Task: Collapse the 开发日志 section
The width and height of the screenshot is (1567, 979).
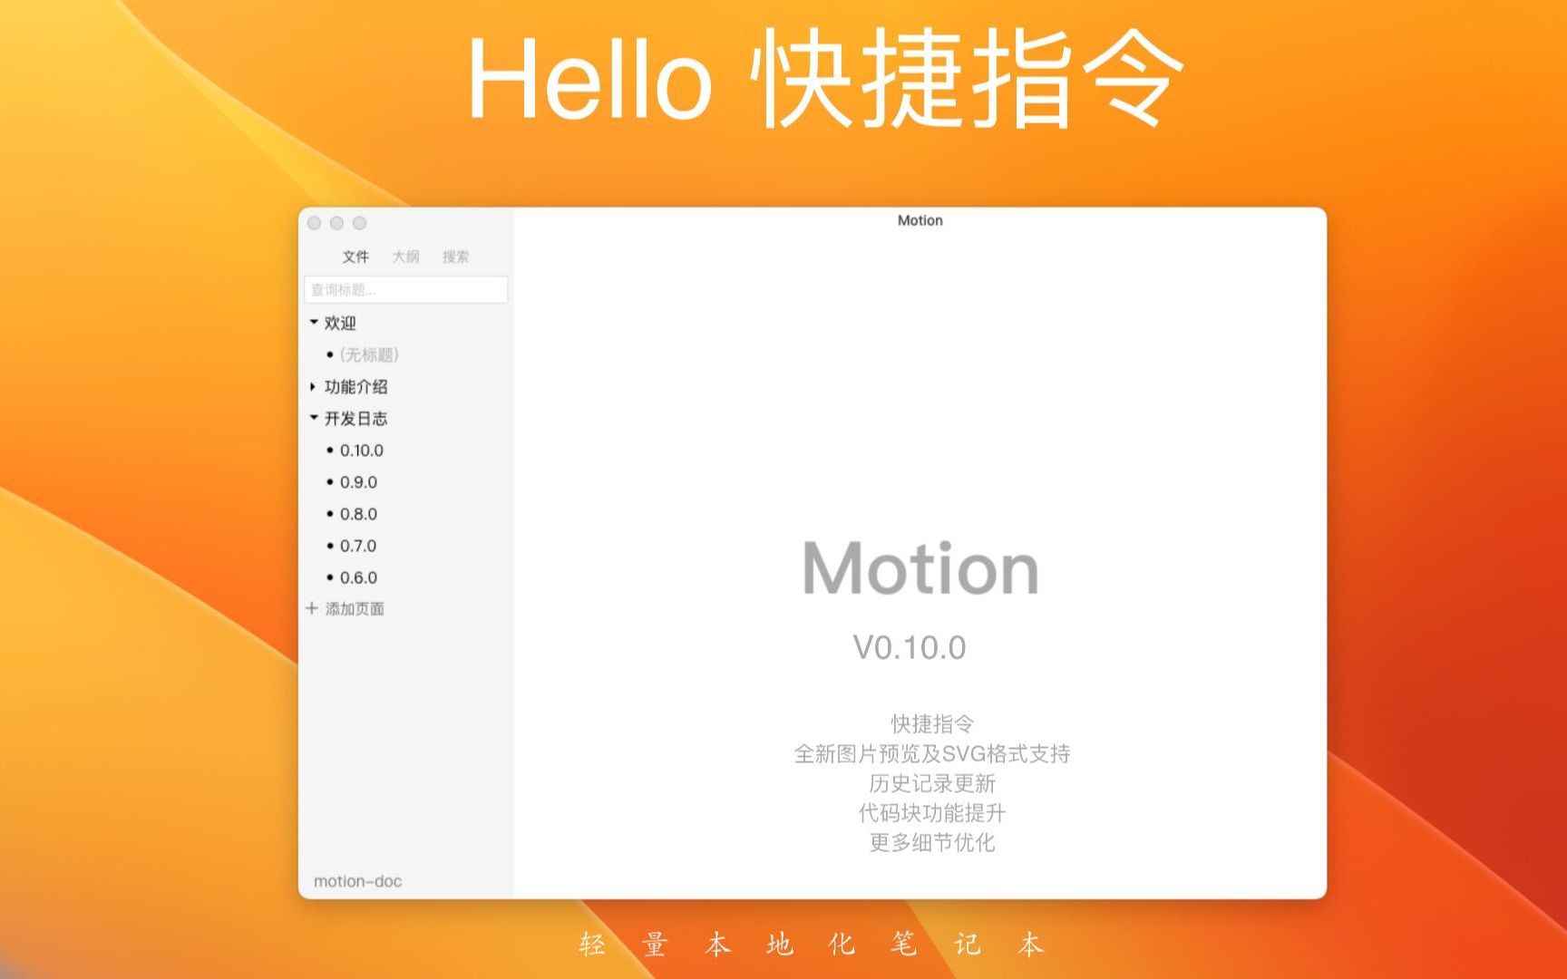Action: click(x=312, y=419)
